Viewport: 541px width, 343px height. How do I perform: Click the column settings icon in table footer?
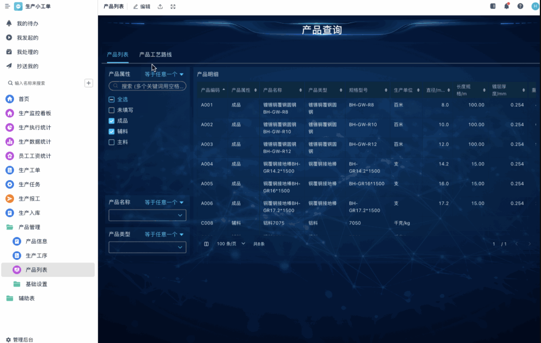click(x=206, y=244)
